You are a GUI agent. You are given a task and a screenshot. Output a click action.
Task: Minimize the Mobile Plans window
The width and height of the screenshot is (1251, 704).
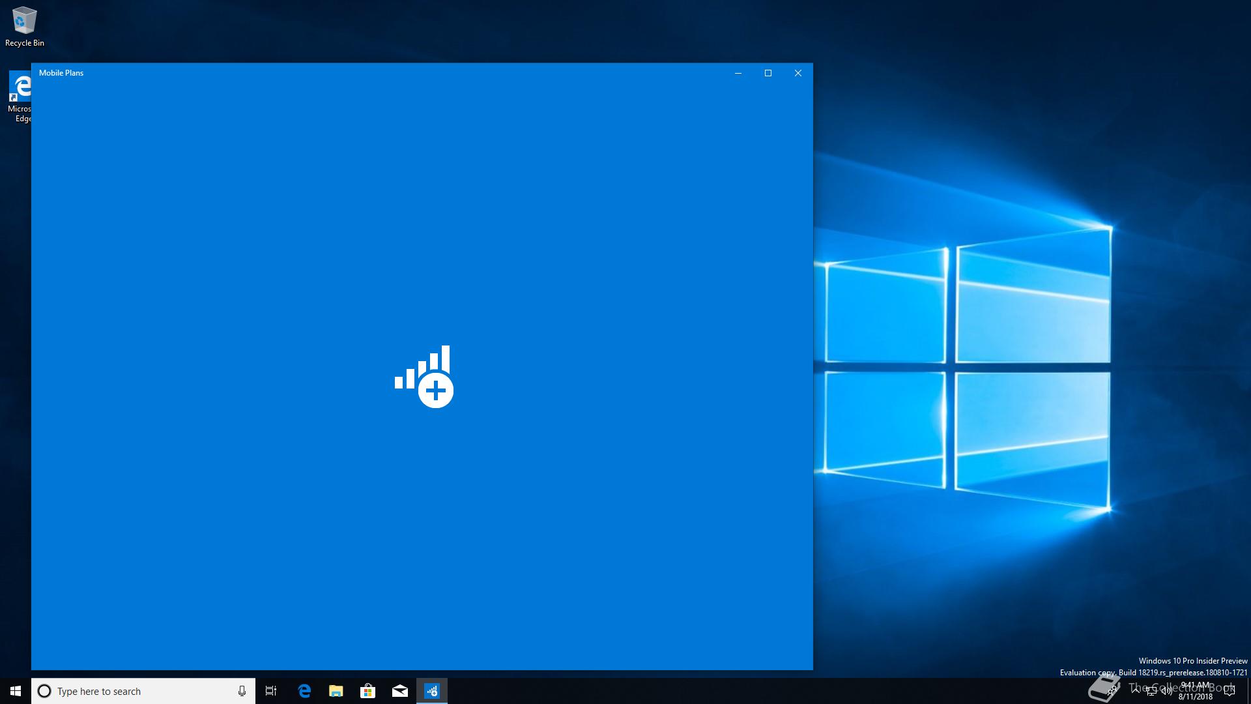tap(738, 73)
